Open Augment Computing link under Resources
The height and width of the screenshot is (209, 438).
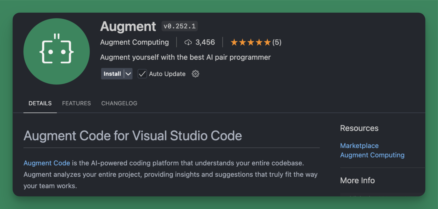click(x=372, y=155)
